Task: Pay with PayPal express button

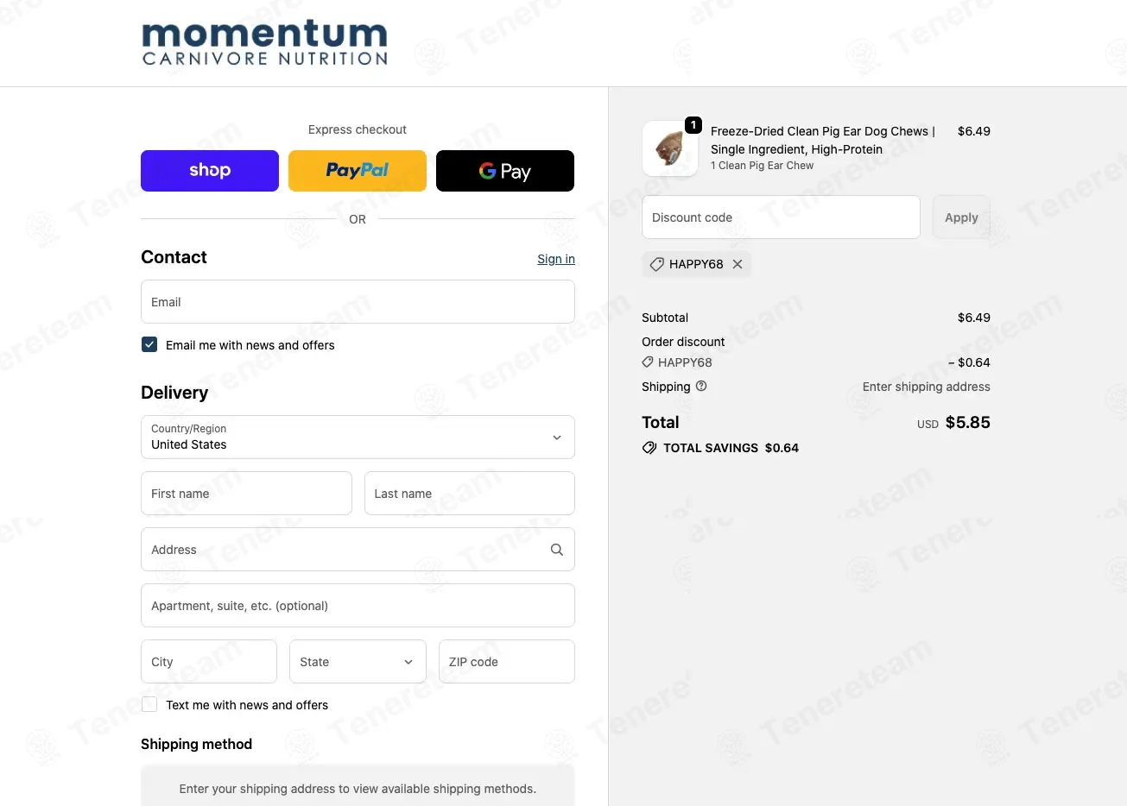Action: pyautogui.click(x=358, y=171)
